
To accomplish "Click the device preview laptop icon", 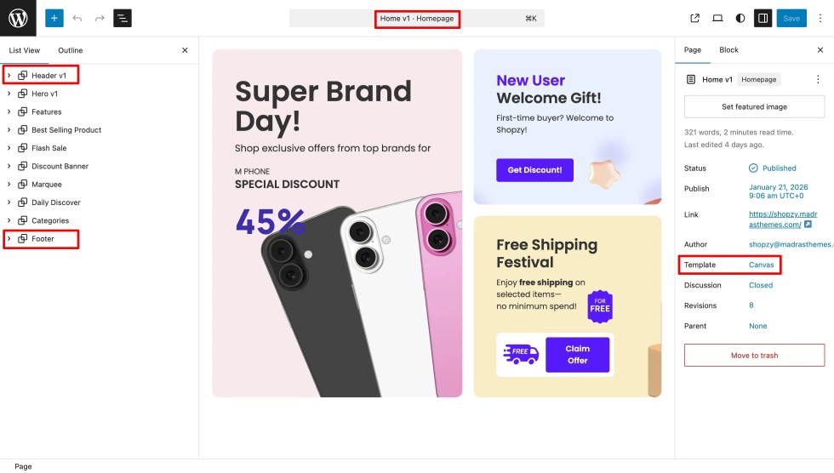I will pyautogui.click(x=717, y=18).
